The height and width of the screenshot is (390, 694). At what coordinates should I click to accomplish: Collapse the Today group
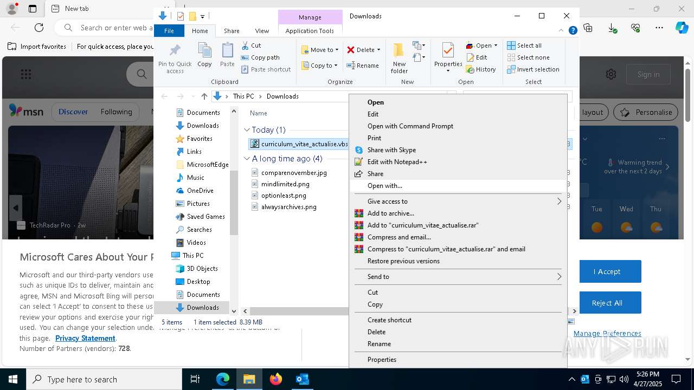[247, 130]
